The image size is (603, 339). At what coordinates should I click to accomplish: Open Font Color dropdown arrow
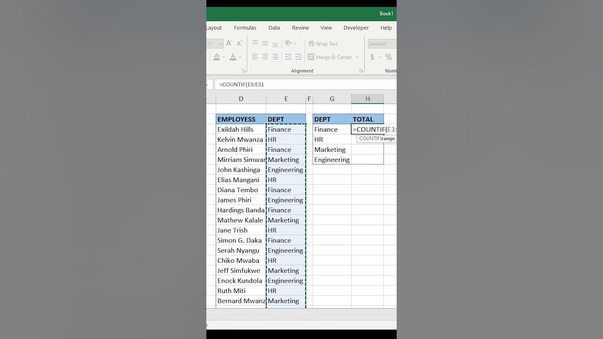[x=240, y=57]
